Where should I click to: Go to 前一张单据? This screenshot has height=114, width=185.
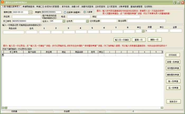[x=173, y=81]
